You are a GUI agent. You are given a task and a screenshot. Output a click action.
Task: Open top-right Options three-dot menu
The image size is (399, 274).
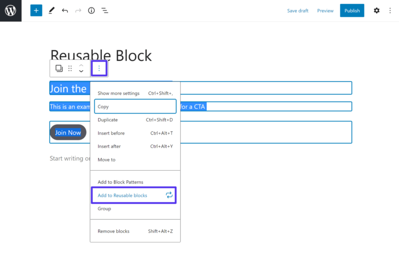coord(390,11)
